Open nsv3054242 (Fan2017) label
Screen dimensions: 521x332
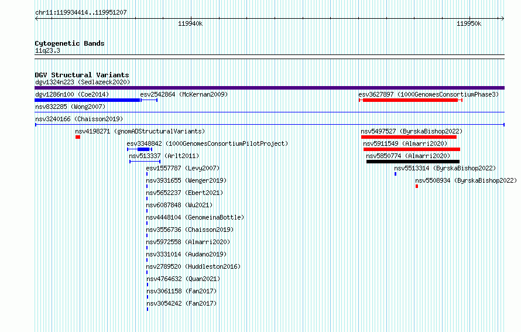tap(181, 303)
